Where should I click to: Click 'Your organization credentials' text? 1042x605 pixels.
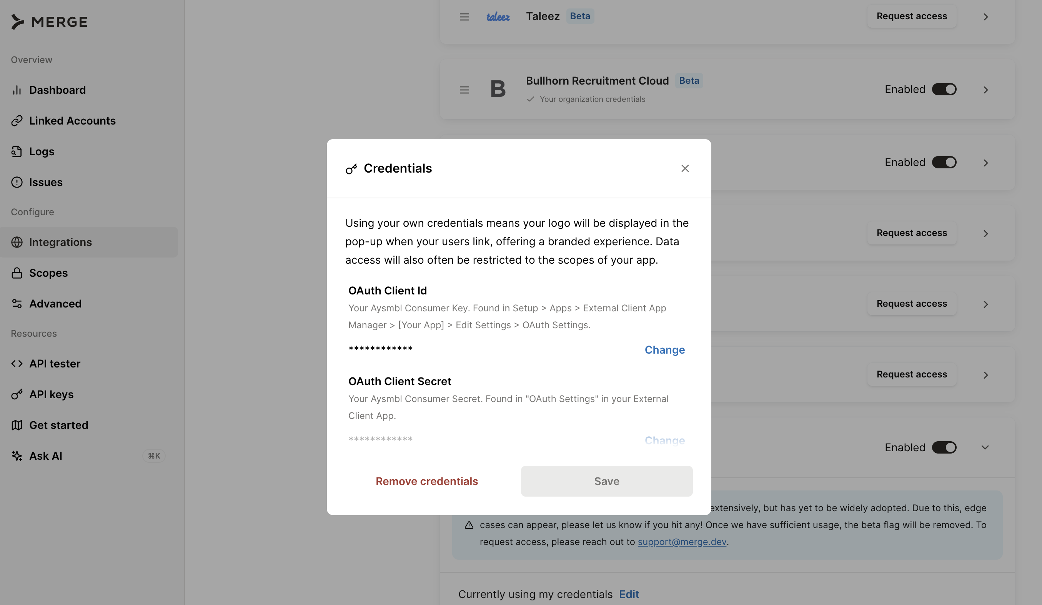pos(592,99)
